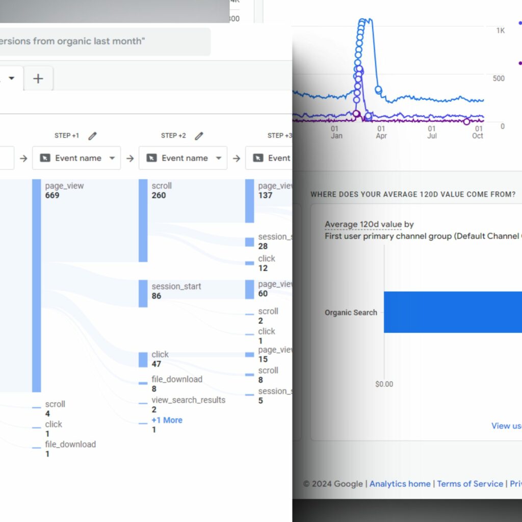Screen dimensions: 522x522
Task: Click the View user acquisition link
Action: click(506, 426)
